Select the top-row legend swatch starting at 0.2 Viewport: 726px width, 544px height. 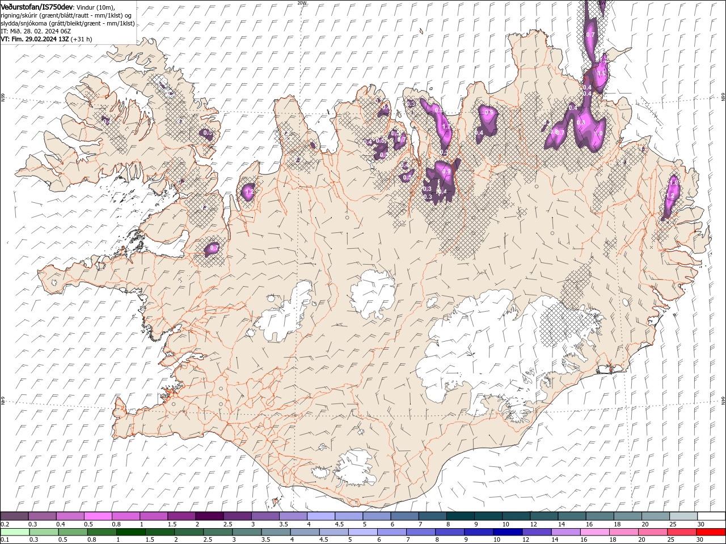pyautogui.click(x=14, y=516)
